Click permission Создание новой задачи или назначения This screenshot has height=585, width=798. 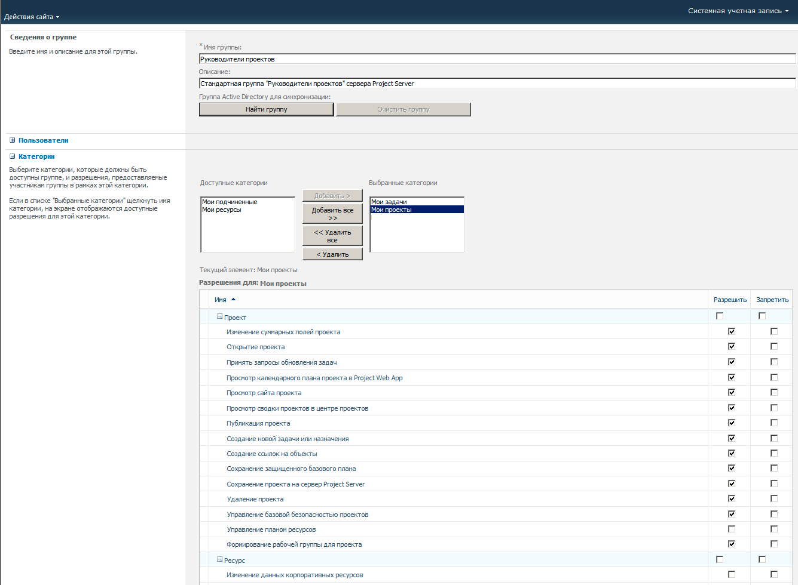click(288, 439)
